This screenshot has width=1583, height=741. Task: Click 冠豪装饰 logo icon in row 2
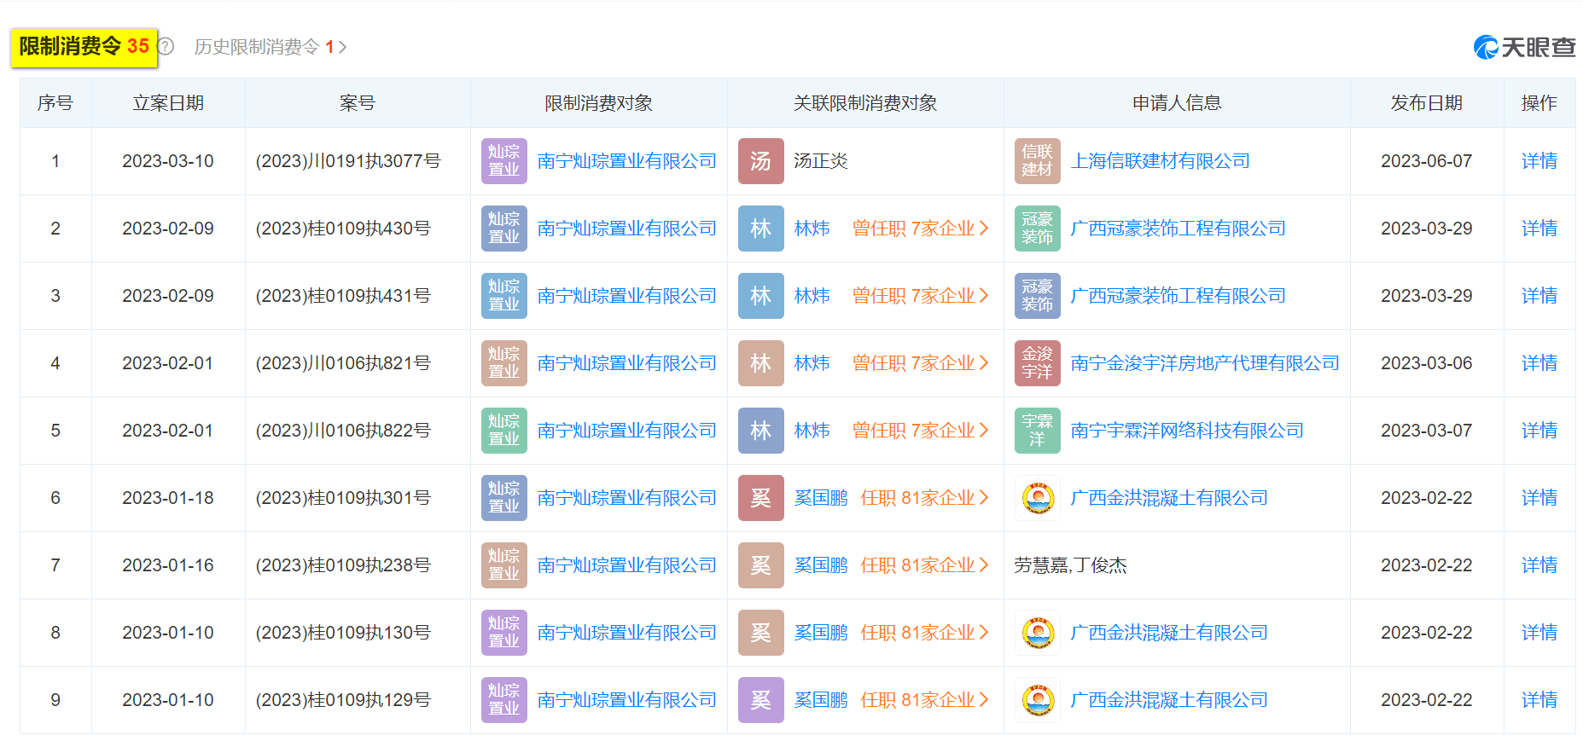[x=1038, y=229]
